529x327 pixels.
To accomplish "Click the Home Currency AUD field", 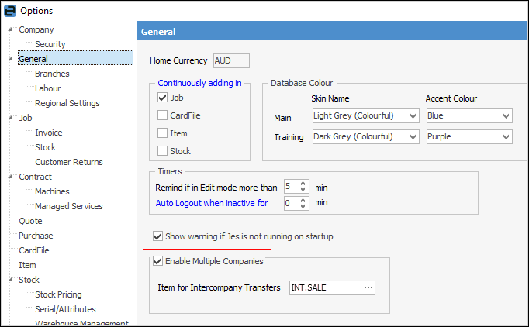I will [230, 60].
